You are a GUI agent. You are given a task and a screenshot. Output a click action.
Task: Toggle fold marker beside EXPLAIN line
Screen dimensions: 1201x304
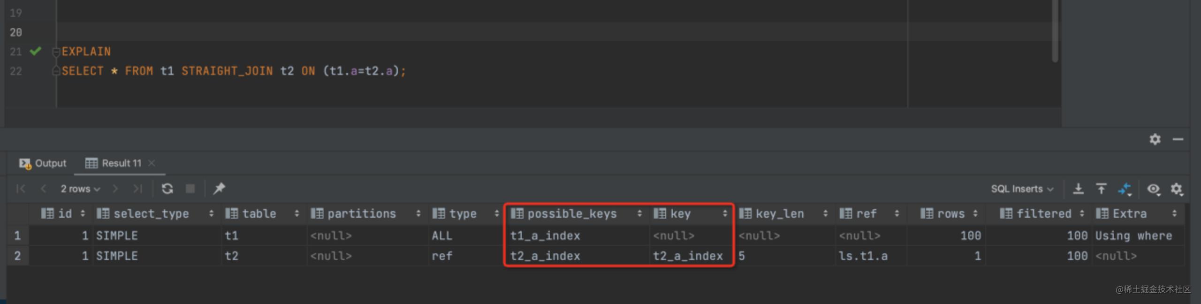56,52
